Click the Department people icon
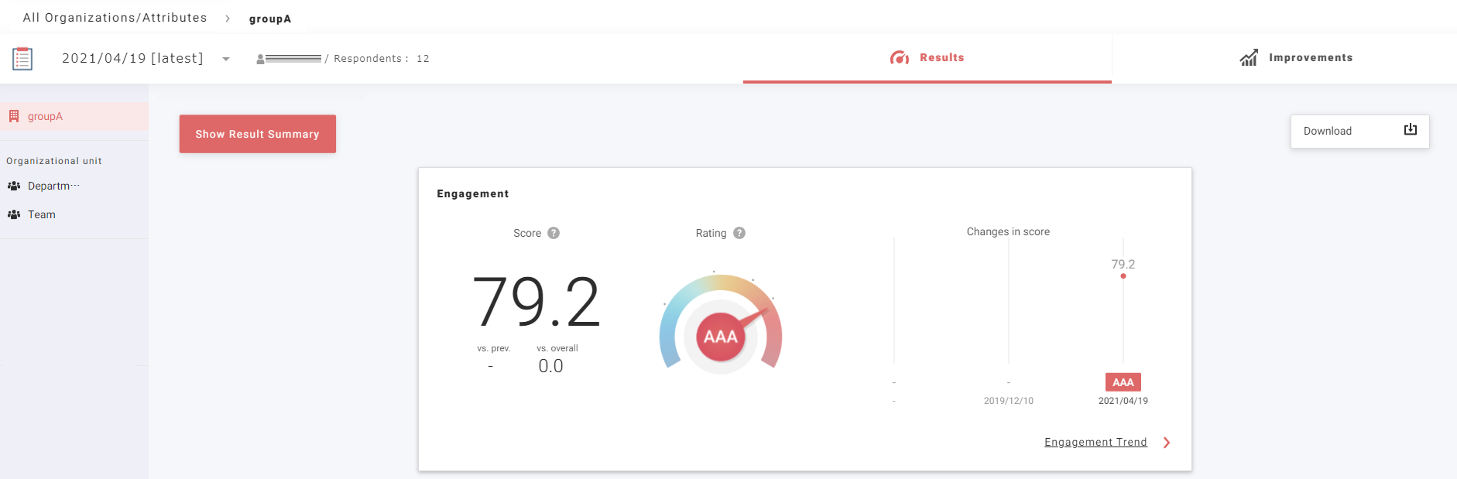The image size is (1457, 479). tap(14, 186)
